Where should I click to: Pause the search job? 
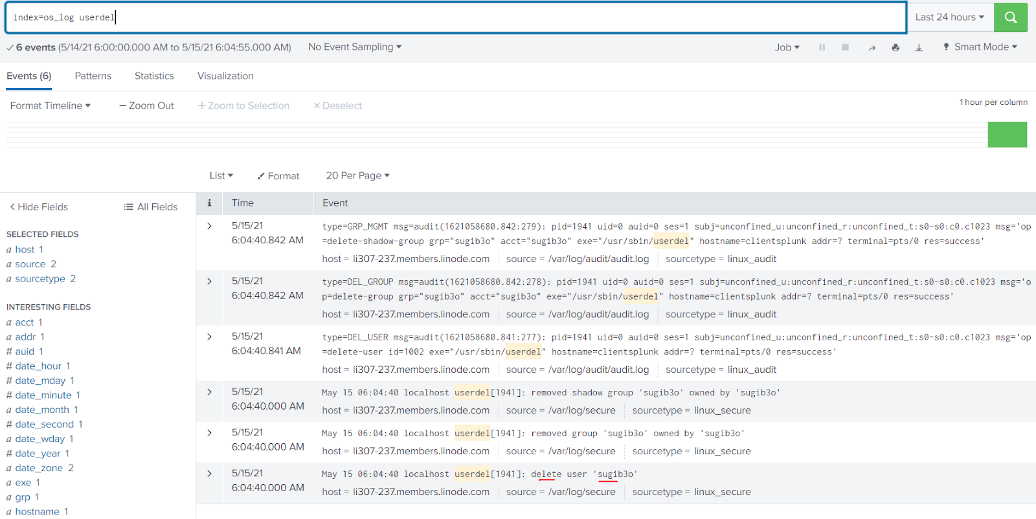click(822, 47)
